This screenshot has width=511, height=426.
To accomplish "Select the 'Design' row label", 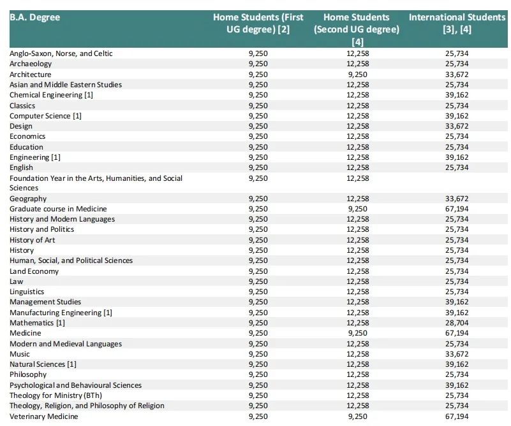I will pos(21,126).
